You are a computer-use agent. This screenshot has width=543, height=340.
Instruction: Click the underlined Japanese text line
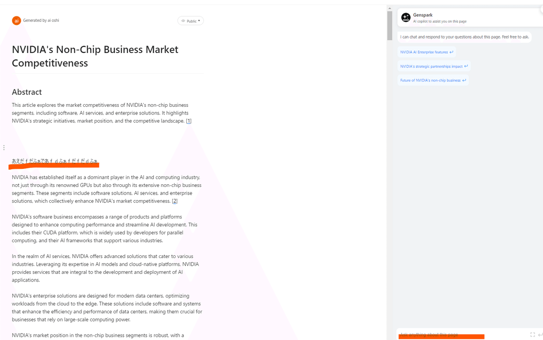pos(55,161)
